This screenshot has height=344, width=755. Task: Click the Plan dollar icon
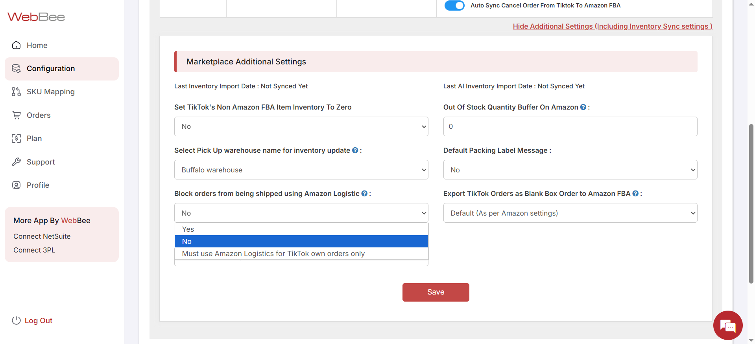click(16, 138)
